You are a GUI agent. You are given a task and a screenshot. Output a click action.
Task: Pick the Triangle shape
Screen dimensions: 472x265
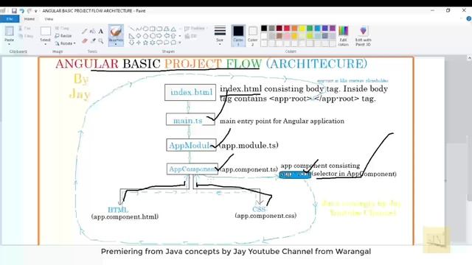tap(174, 29)
